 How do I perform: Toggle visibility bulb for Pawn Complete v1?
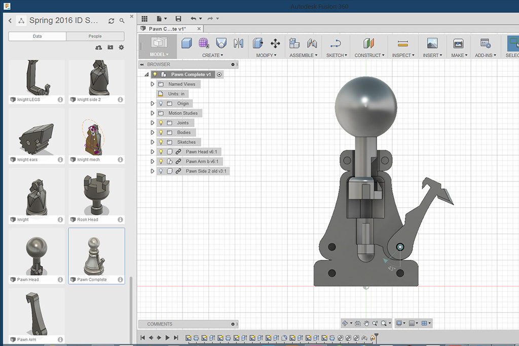pyautogui.click(x=155, y=74)
